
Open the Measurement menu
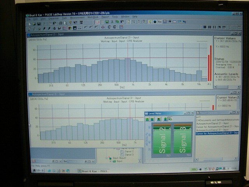pyautogui.click(x=77, y=18)
